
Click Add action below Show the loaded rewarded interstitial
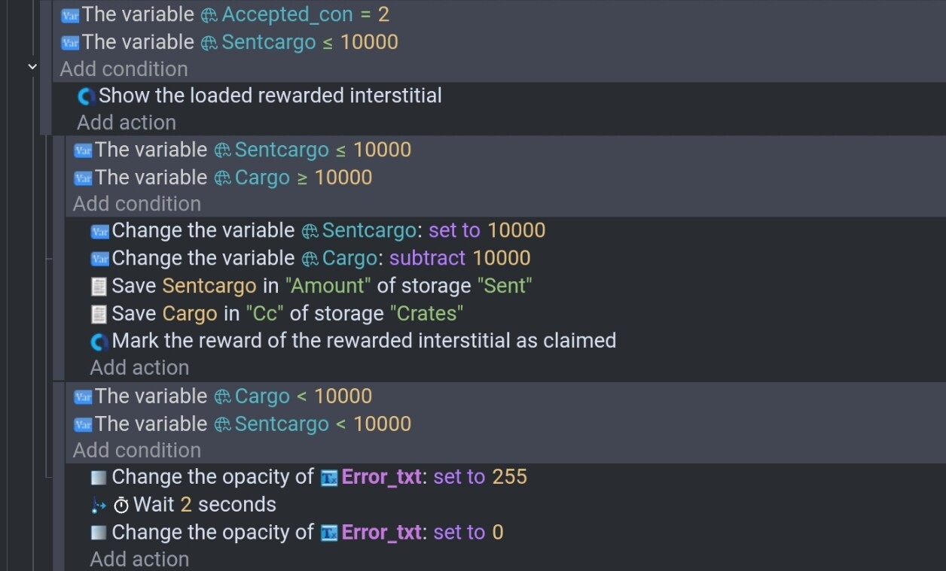127,123
